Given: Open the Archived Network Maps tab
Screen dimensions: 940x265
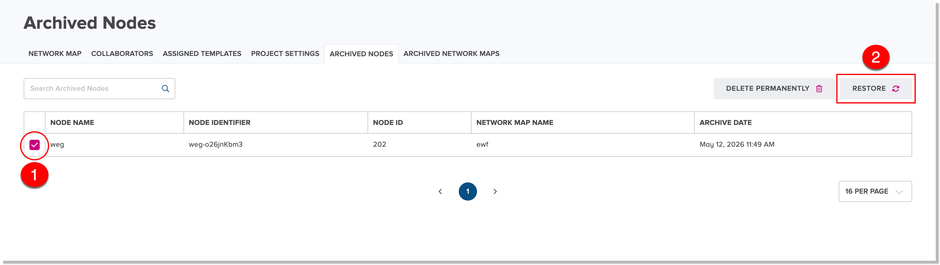Looking at the screenshot, I should click(x=452, y=54).
